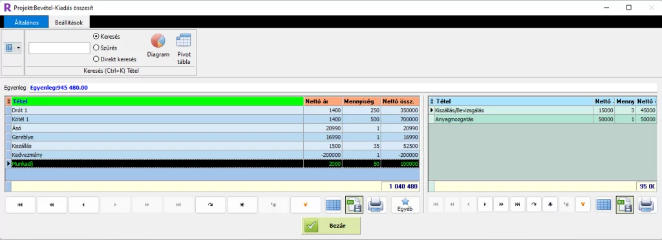Viewport: 662px width, 240px height.
Task: Jump back a page in left table navigator
Action: [x=52, y=205]
